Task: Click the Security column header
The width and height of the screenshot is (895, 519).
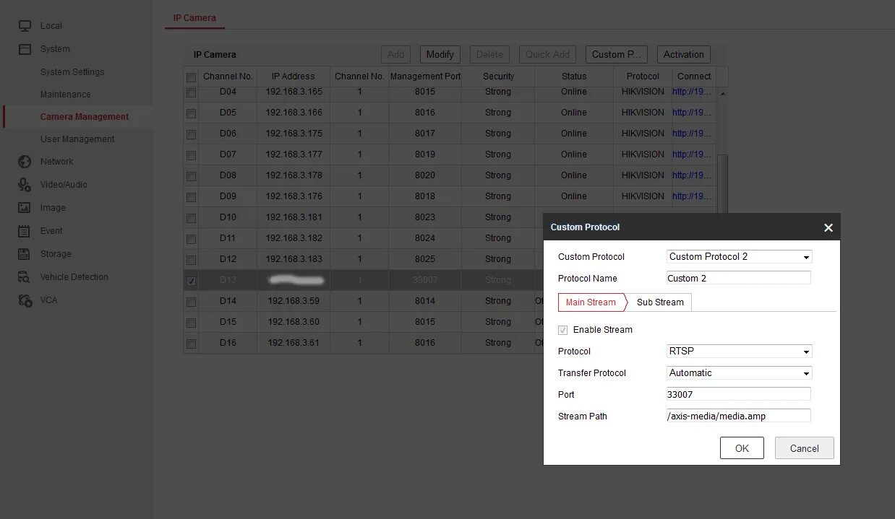Action: click(x=498, y=77)
